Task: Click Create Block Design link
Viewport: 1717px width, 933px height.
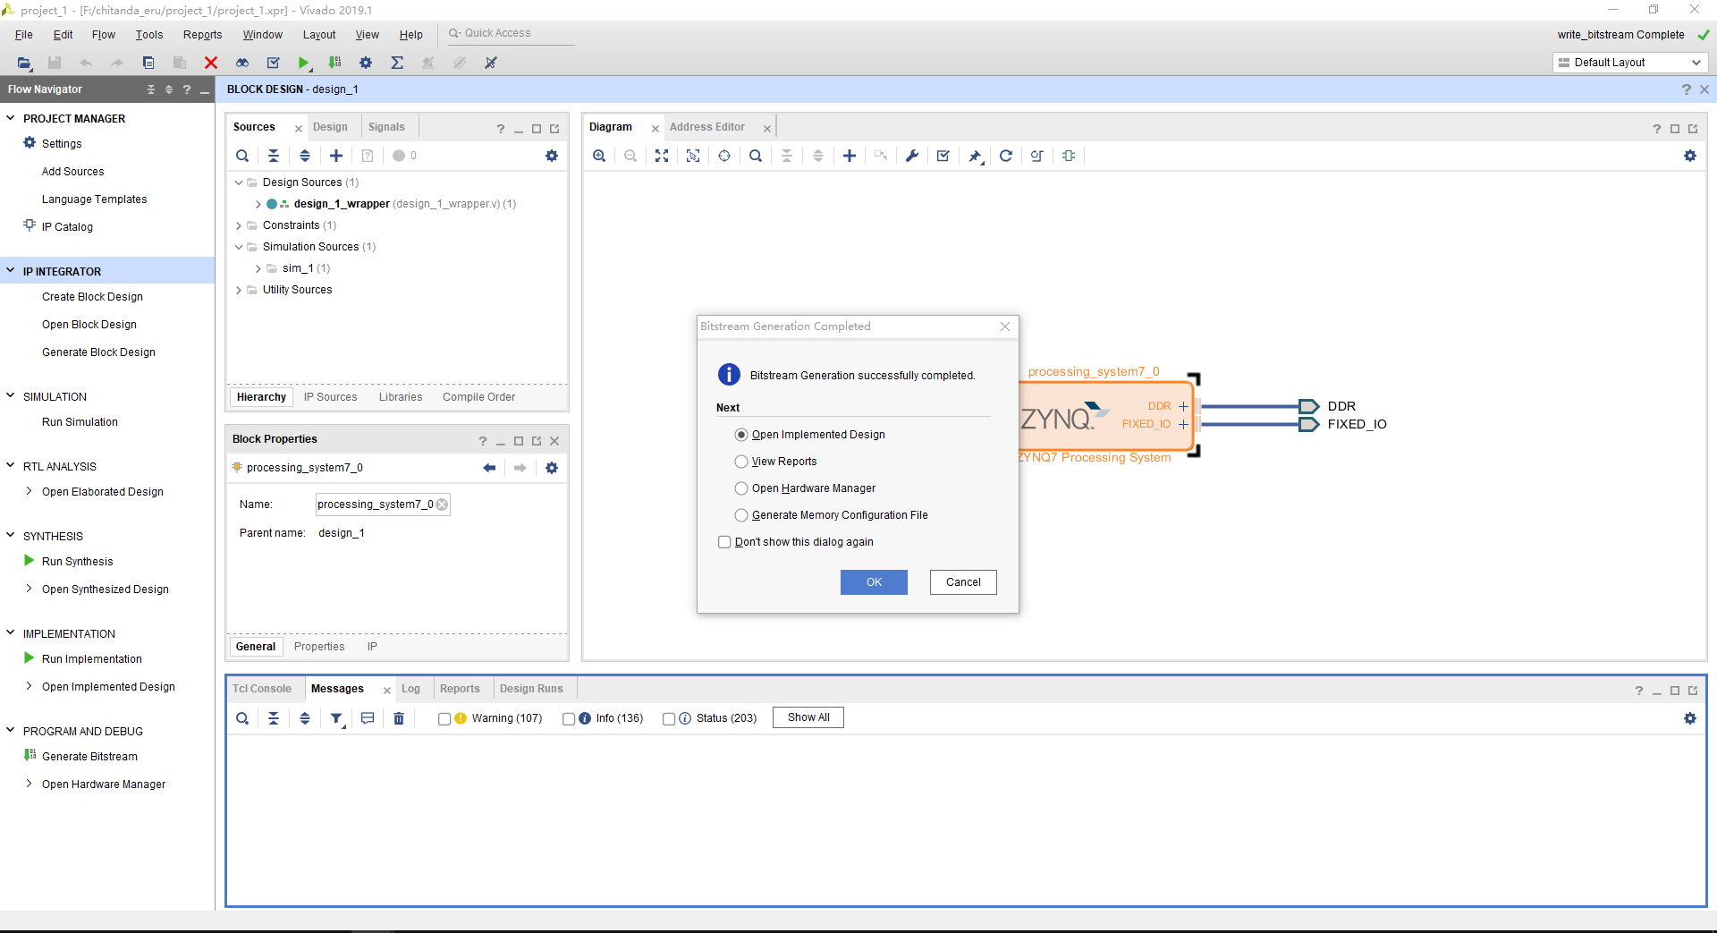Action: point(92,297)
